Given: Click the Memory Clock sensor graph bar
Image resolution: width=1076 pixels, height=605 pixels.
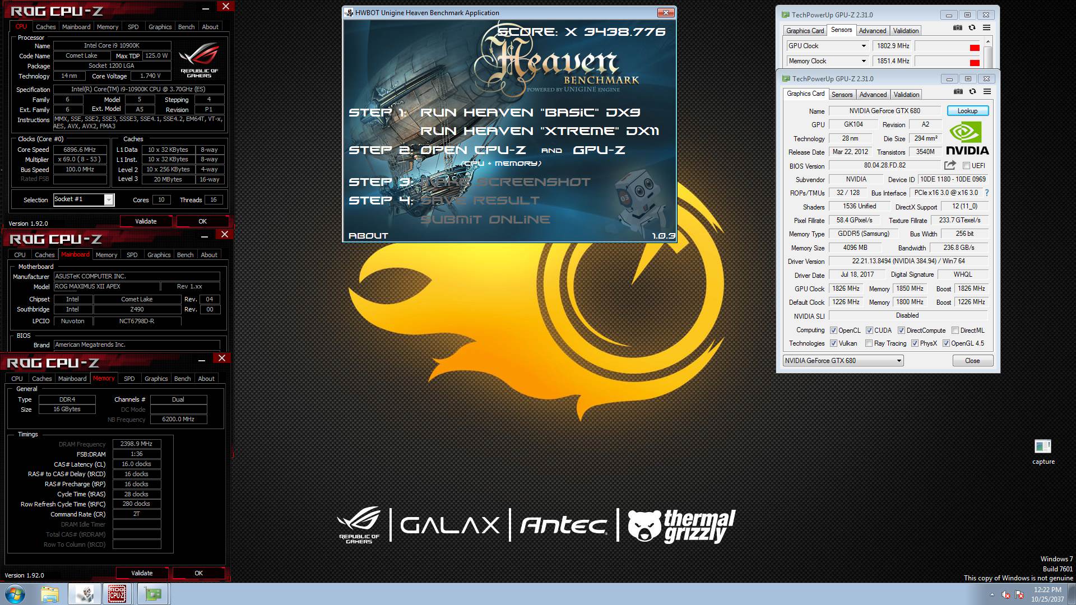Looking at the screenshot, I should (x=948, y=61).
